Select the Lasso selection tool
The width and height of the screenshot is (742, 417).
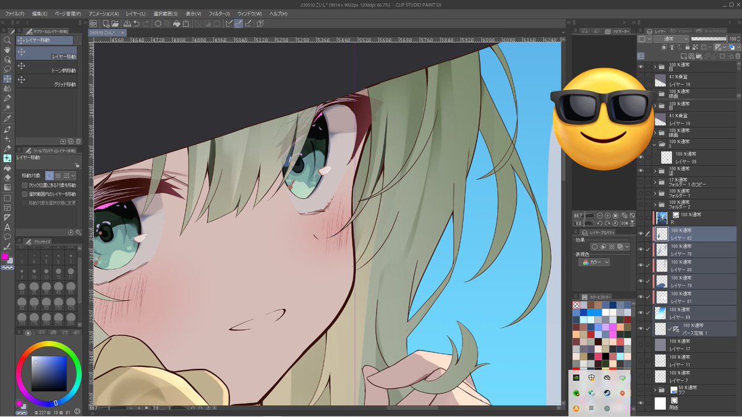pyautogui.click(x=7, y=69)
